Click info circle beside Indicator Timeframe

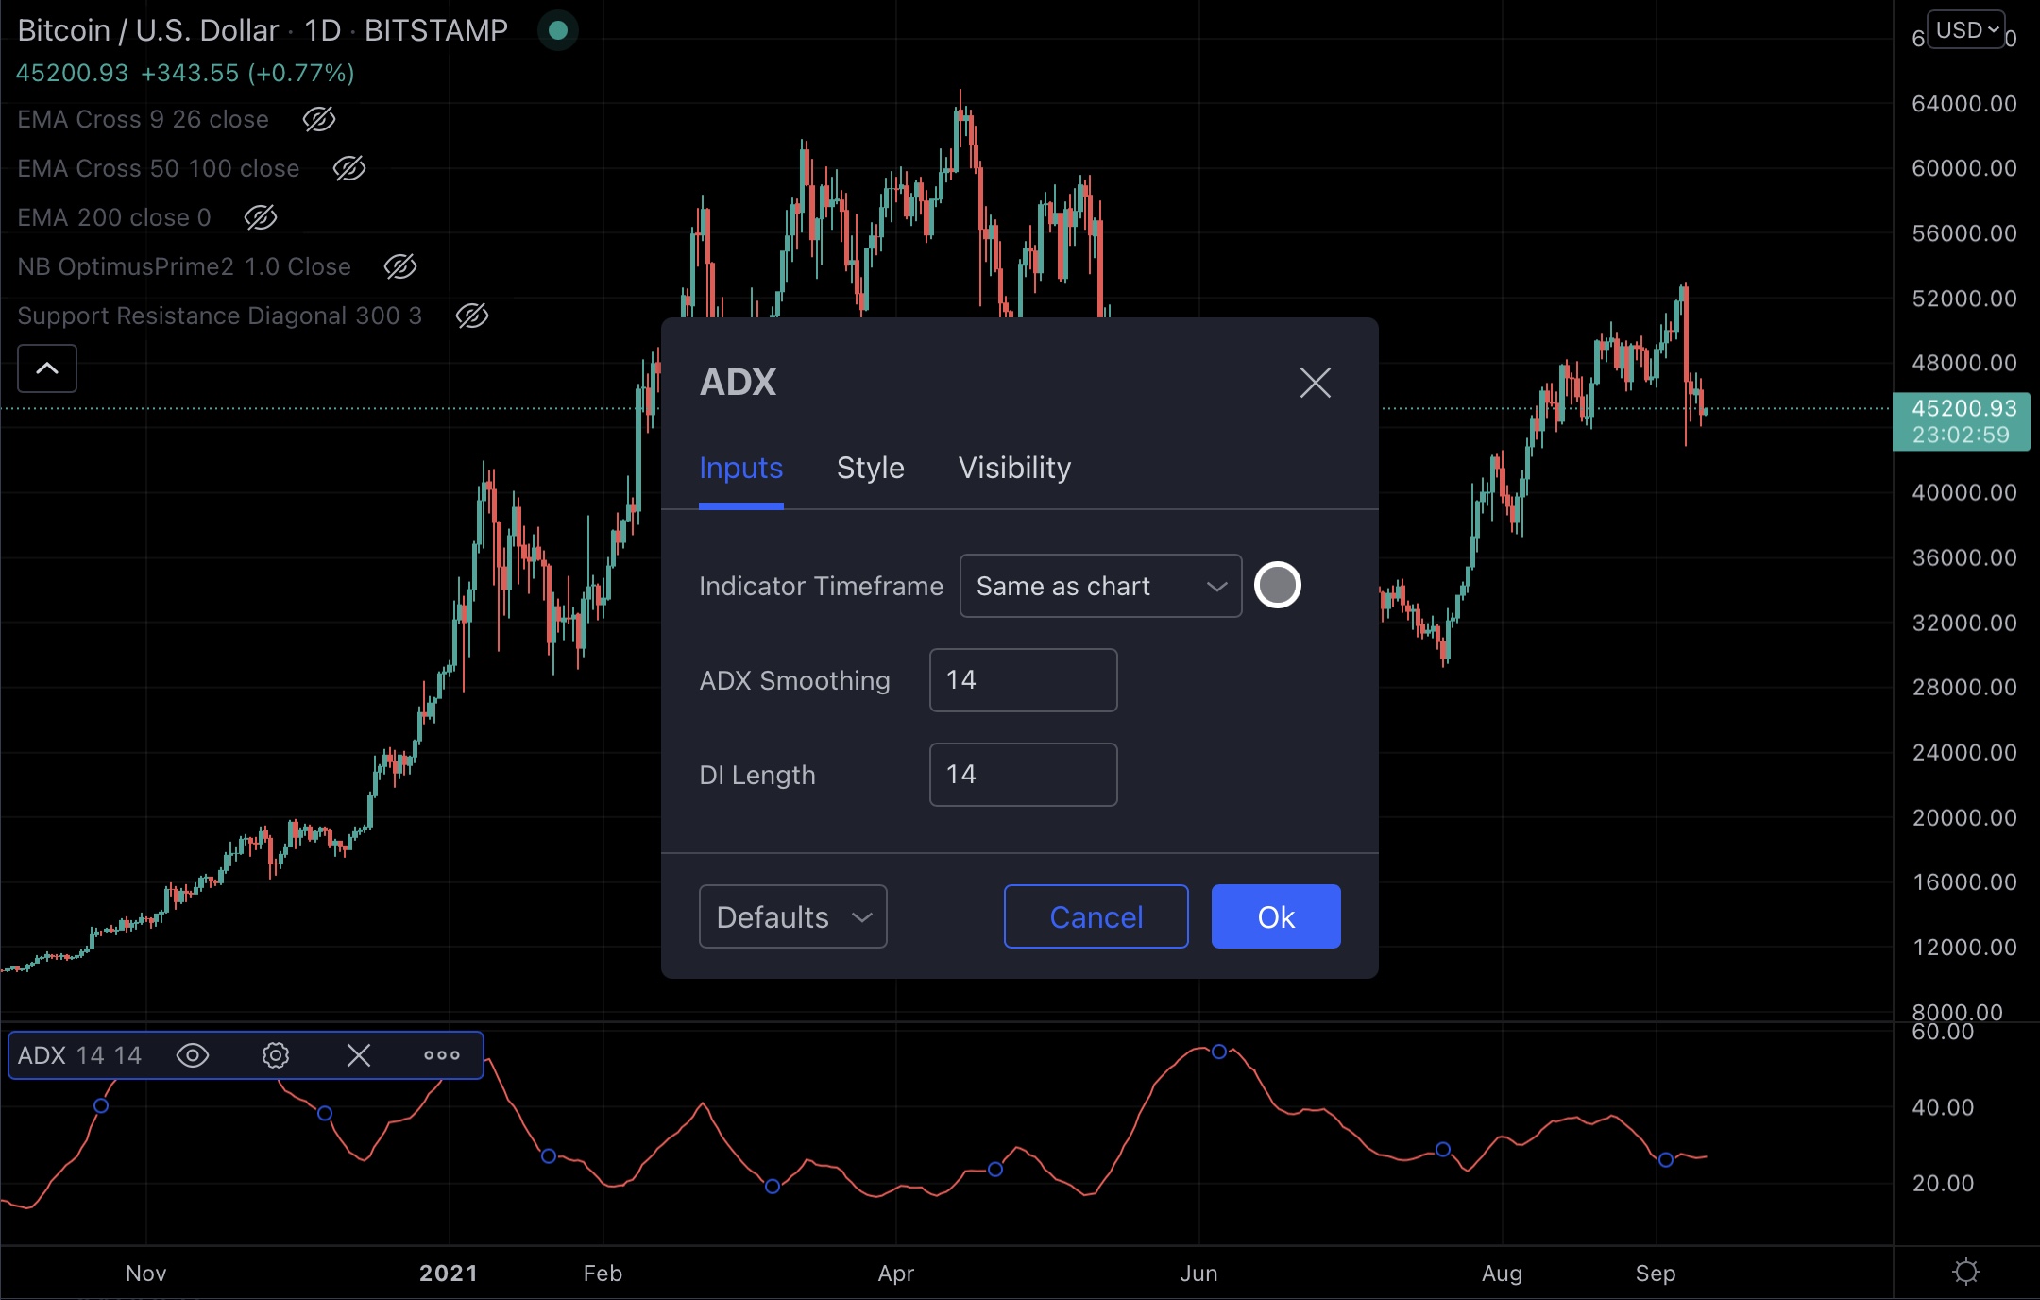[1277, 585]
